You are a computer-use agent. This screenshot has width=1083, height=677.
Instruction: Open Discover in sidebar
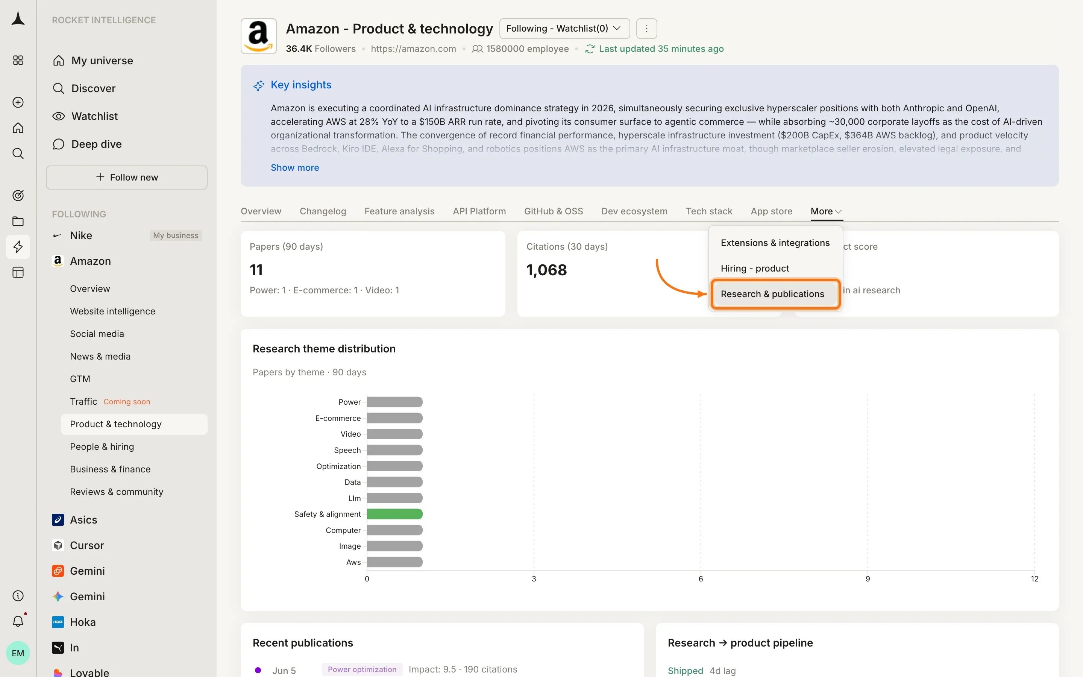[84, 88]
